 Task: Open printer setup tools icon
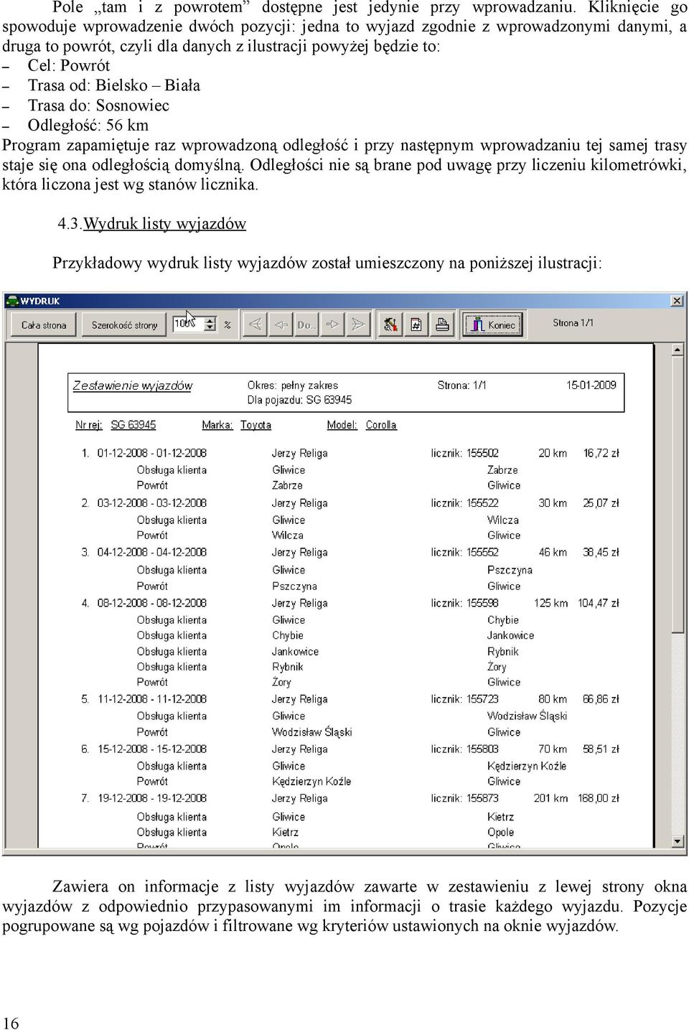390,324
